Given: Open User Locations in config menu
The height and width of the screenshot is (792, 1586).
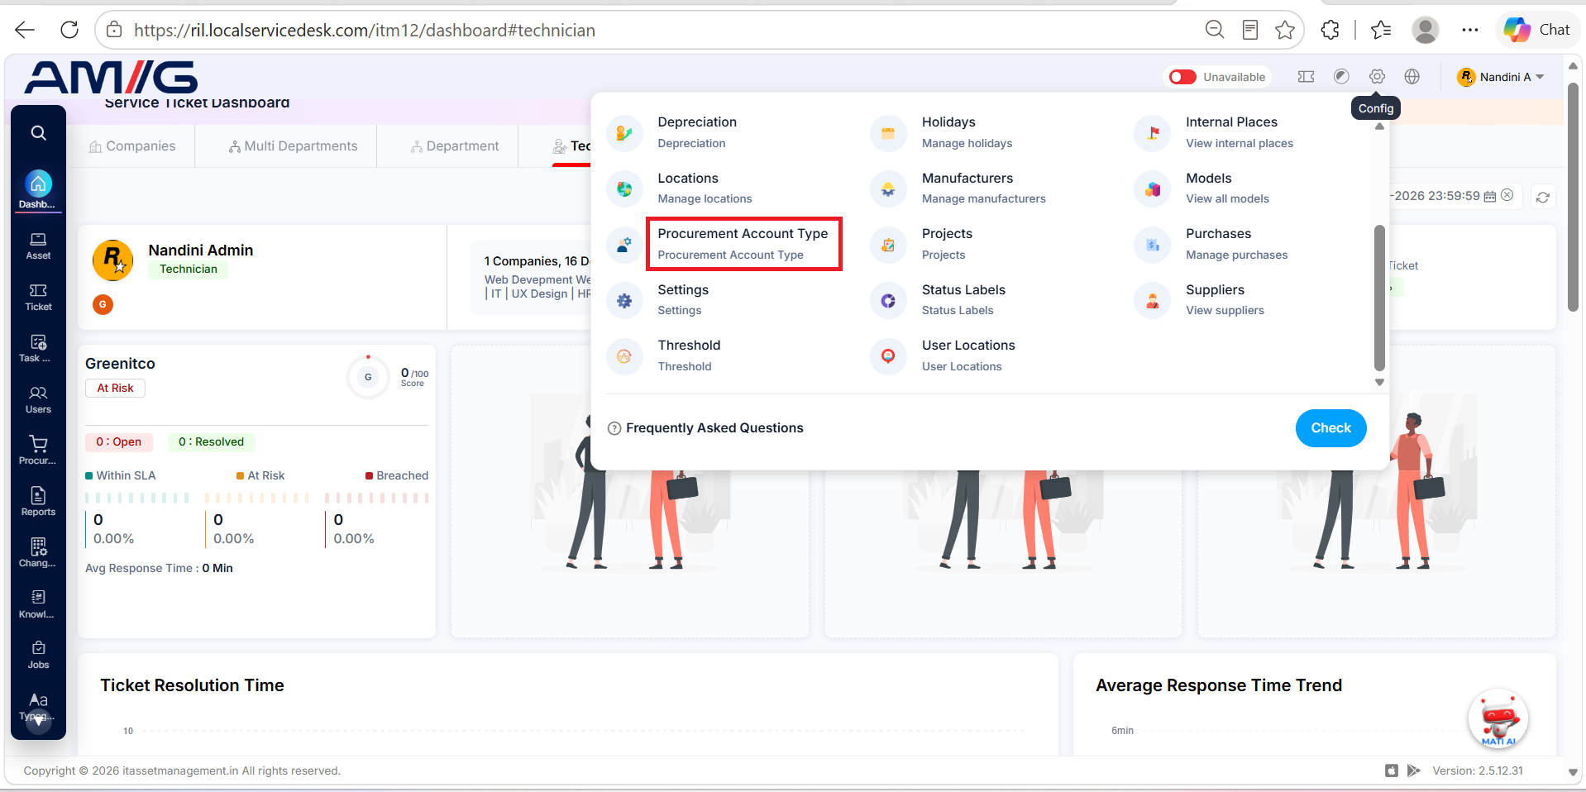Looking at the screenshot, I should point(967,355).
